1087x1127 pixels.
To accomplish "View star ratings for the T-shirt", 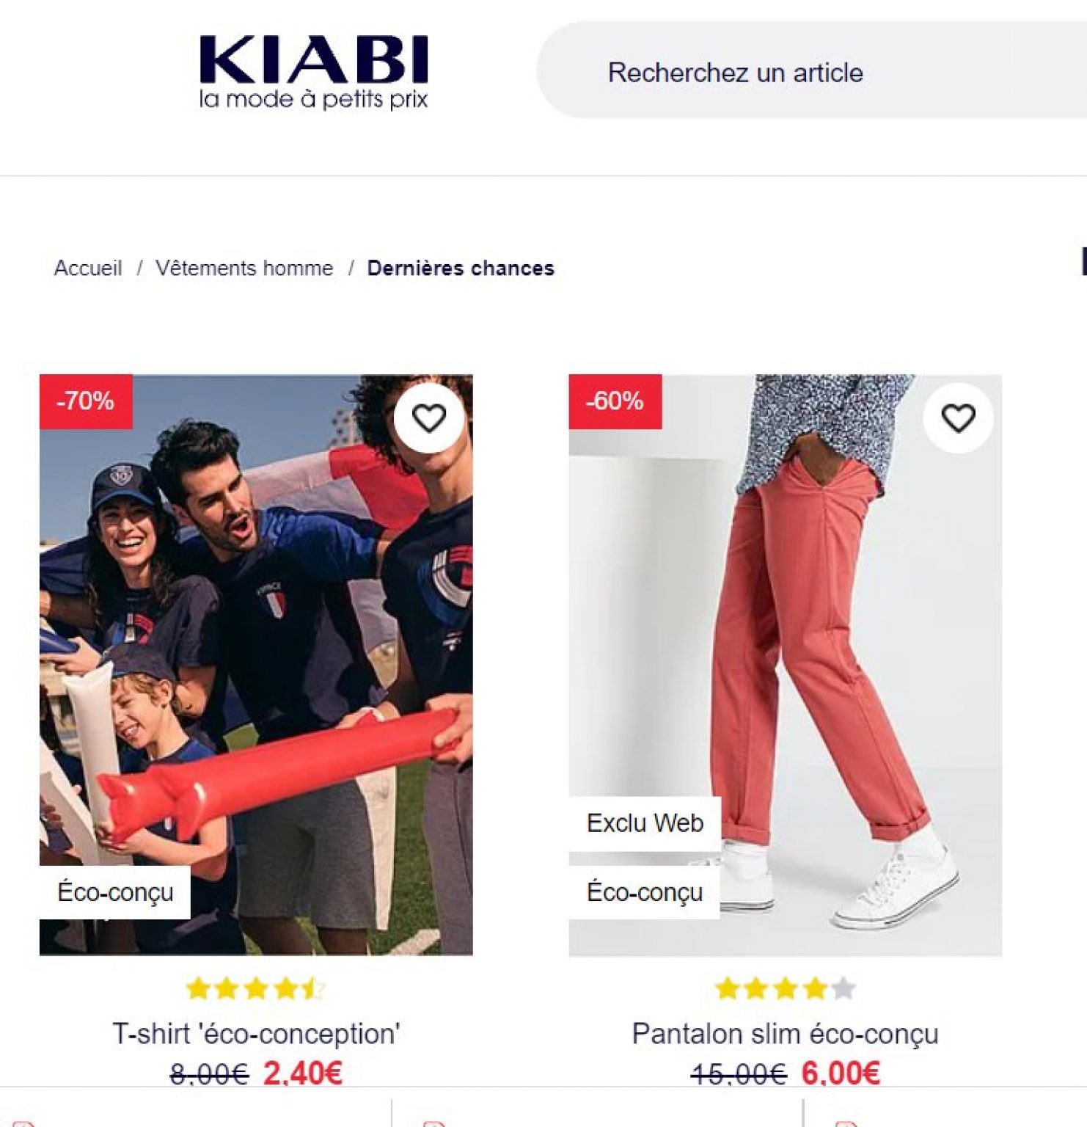I will [256, 988].
